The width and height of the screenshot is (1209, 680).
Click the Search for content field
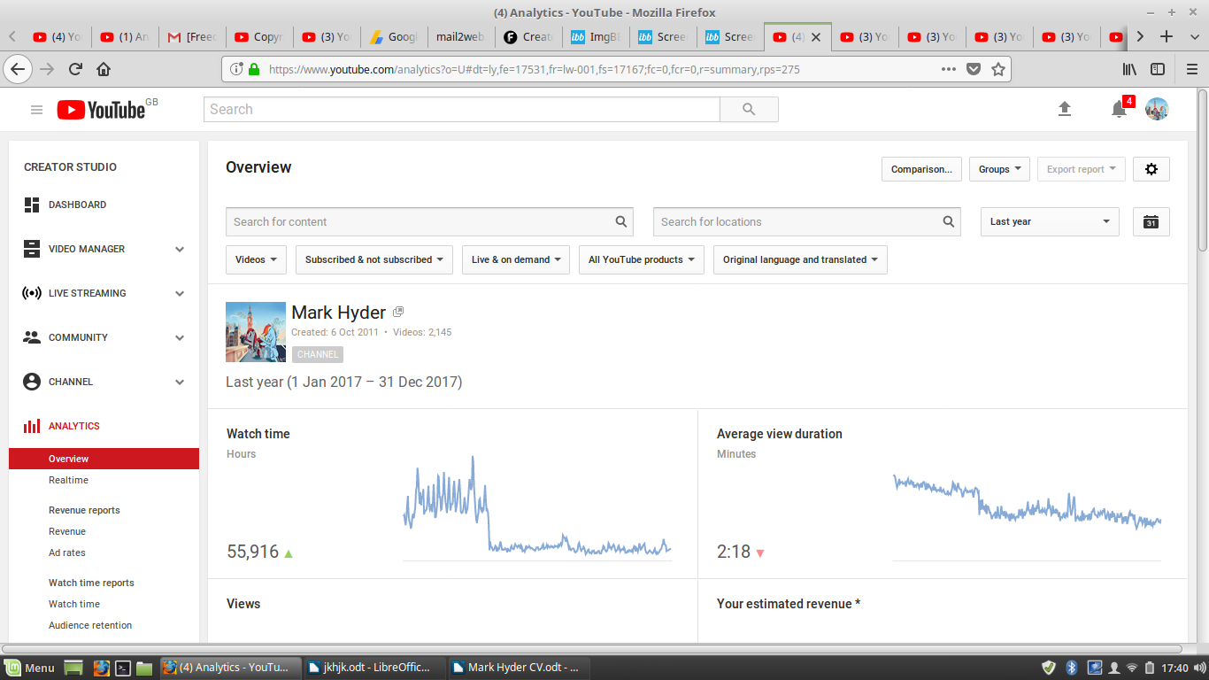420,222
